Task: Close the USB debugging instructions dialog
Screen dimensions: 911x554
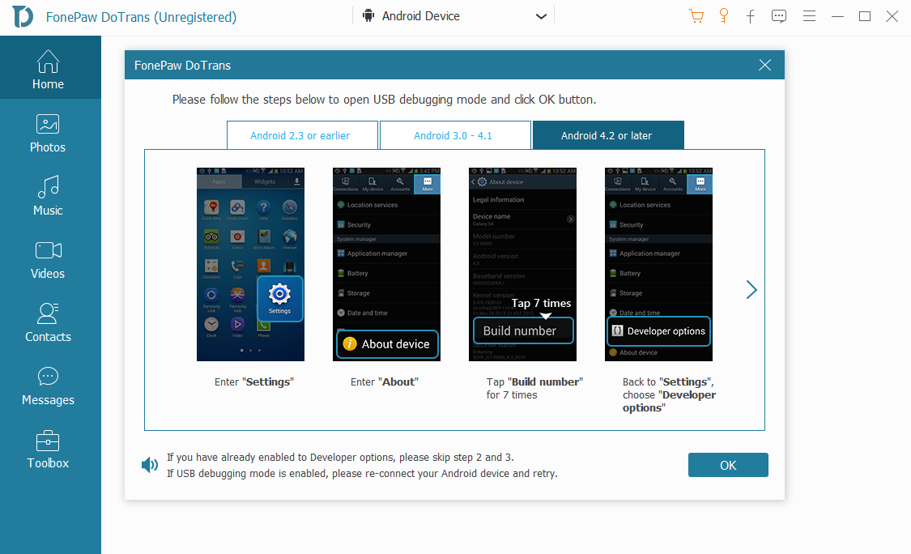Action: tap(764, 65)
